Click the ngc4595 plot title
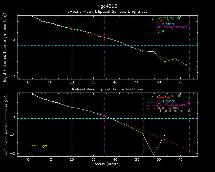The height and width of the screenshot is (172, 215). 107,6
